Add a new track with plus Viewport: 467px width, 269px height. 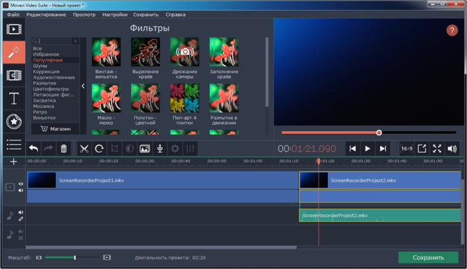tap(14, 162)
